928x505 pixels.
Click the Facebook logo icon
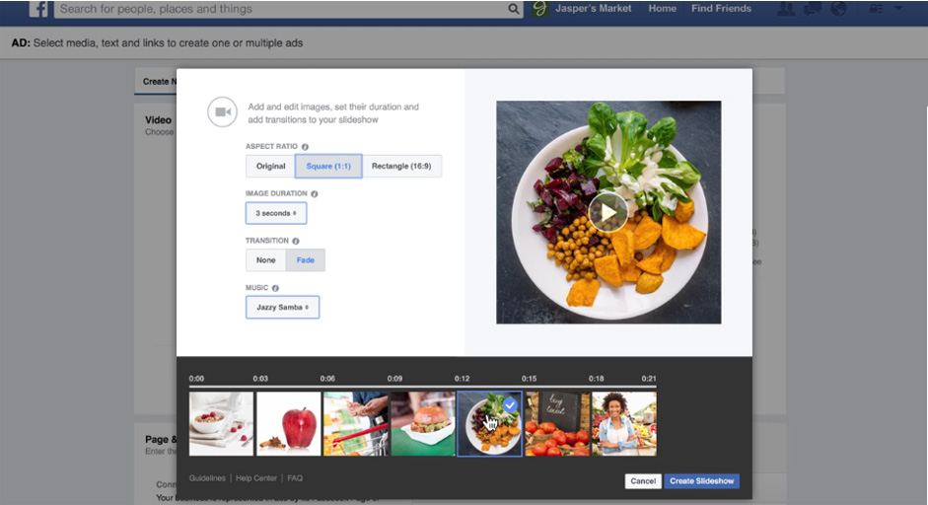[x=38, y=8]
